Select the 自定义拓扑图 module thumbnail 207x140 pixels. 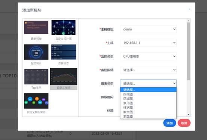pyautogui.click(x=64, y=27)
